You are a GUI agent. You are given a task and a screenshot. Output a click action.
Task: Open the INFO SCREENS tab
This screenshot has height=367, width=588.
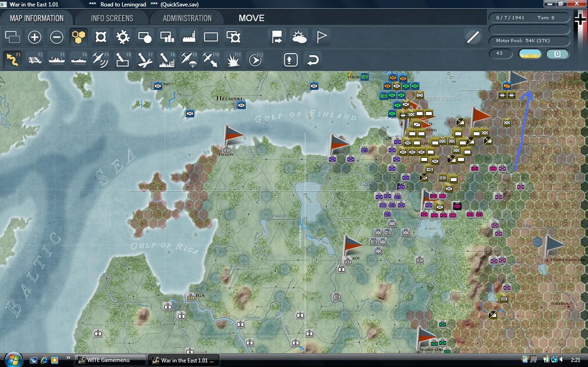[112, 18]
